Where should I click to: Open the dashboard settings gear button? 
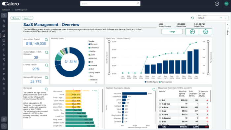pyautogui.click(x=205, y=32)
